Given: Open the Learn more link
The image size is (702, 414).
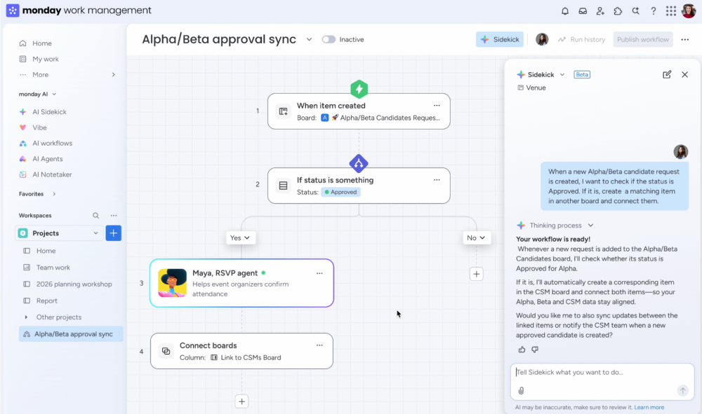Looking at the screenshot, I should coord(649,407).
